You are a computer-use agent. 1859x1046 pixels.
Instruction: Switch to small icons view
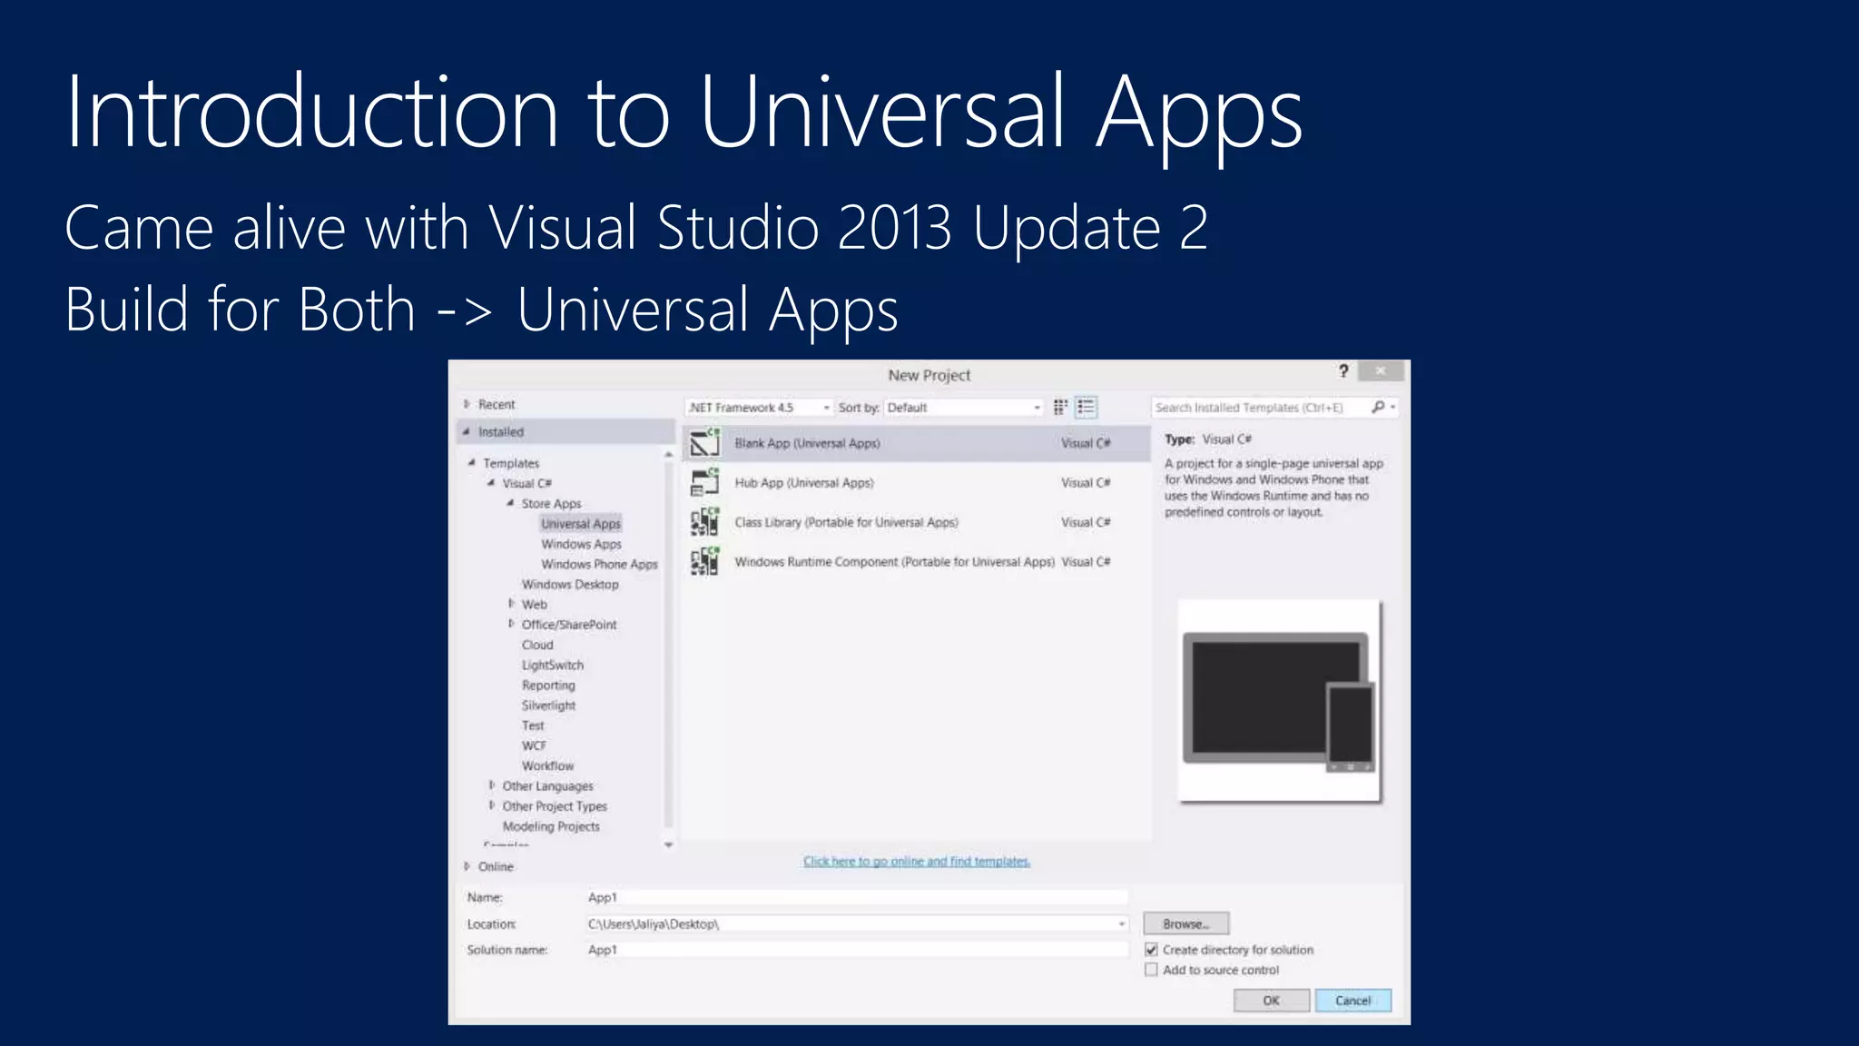[x=1060, y=408]
